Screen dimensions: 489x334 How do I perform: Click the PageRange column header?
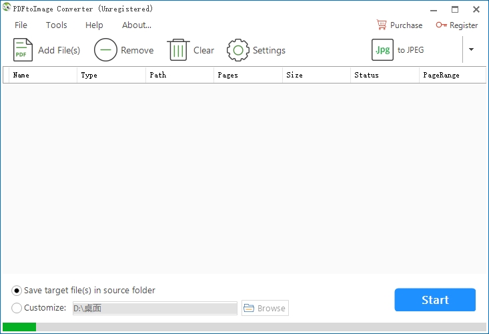452,75
